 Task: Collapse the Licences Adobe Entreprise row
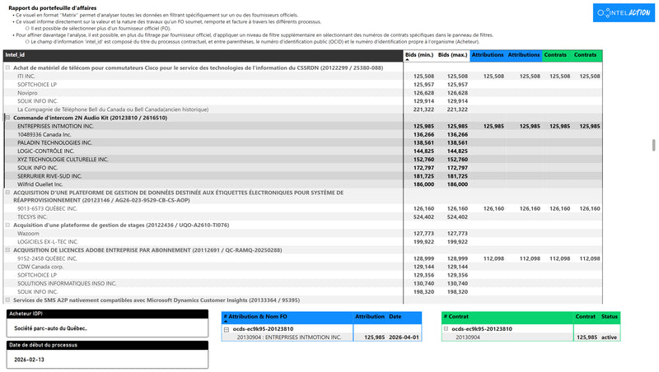7,250
